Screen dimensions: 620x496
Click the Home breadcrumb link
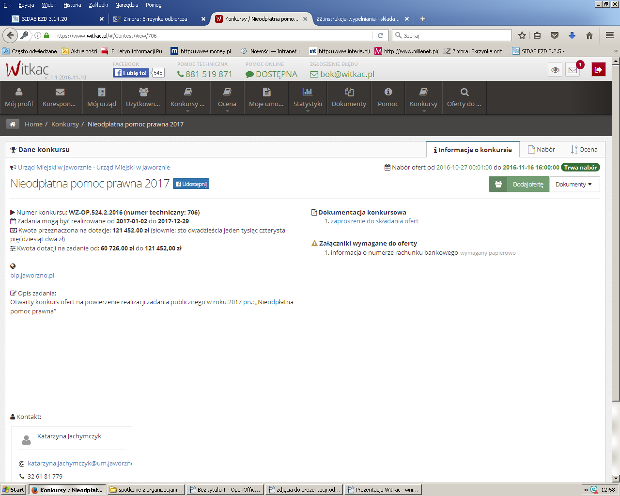(33, 124)
